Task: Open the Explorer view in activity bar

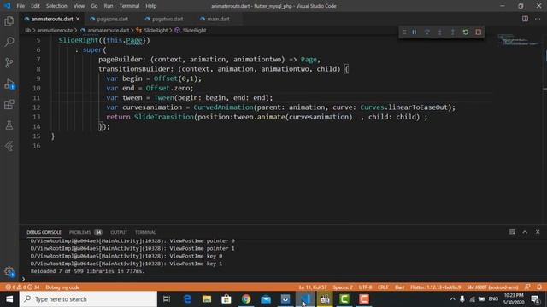Action: click(9, 21)
